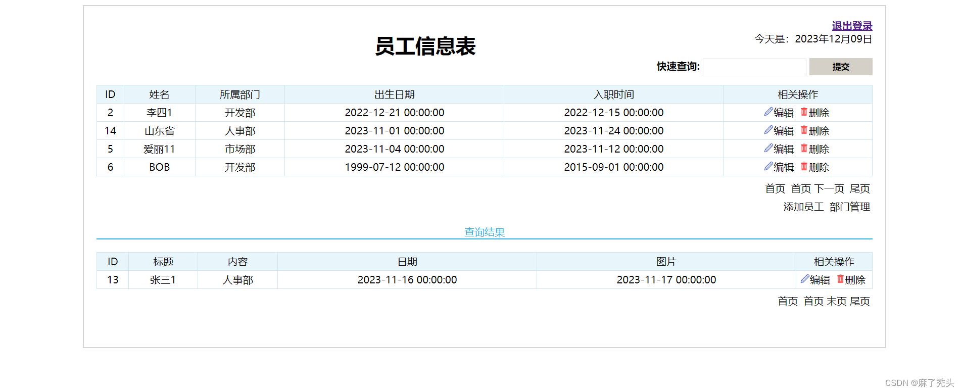
Task: Click the trash delete icon for BOB
Action: click(804, 166)
